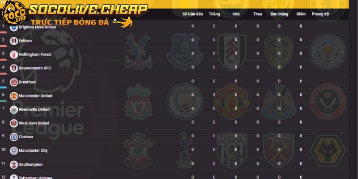The width and height of the screenshot is (358, 179).
Task: Click the Bournemouth AFC club badge
Action: tap(14, 68)
